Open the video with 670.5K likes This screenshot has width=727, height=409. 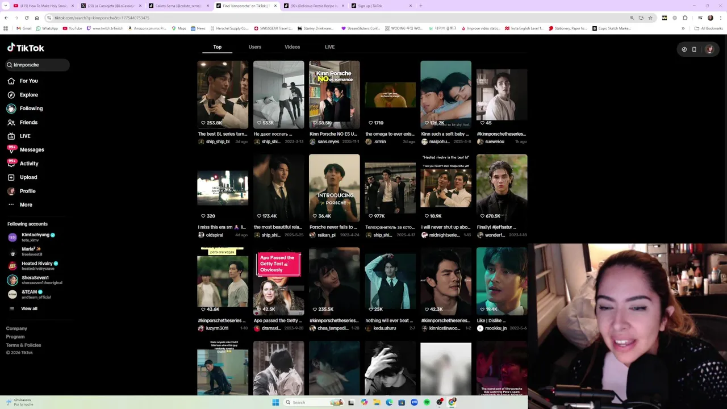tap(502, 187)
